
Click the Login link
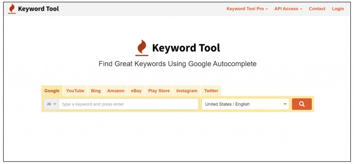click(338, 9)
